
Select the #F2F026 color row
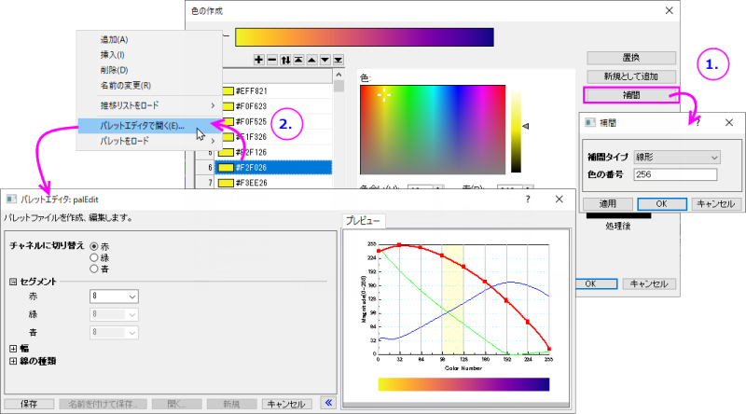tap(273, 168)
